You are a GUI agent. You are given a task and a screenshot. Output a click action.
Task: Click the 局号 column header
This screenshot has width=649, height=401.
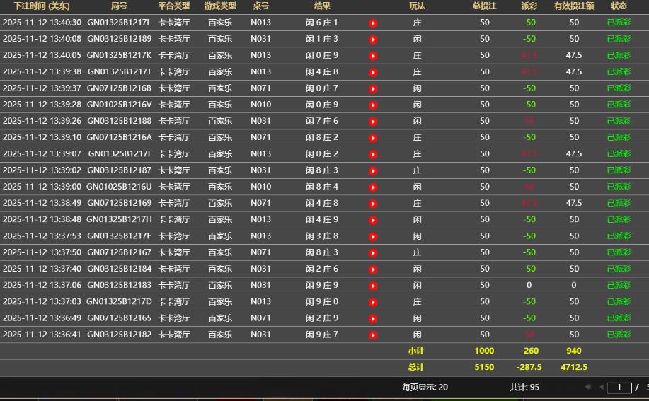[x=119, y=6]
